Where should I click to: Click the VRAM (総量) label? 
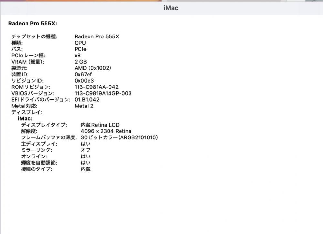tap(28, 62)
